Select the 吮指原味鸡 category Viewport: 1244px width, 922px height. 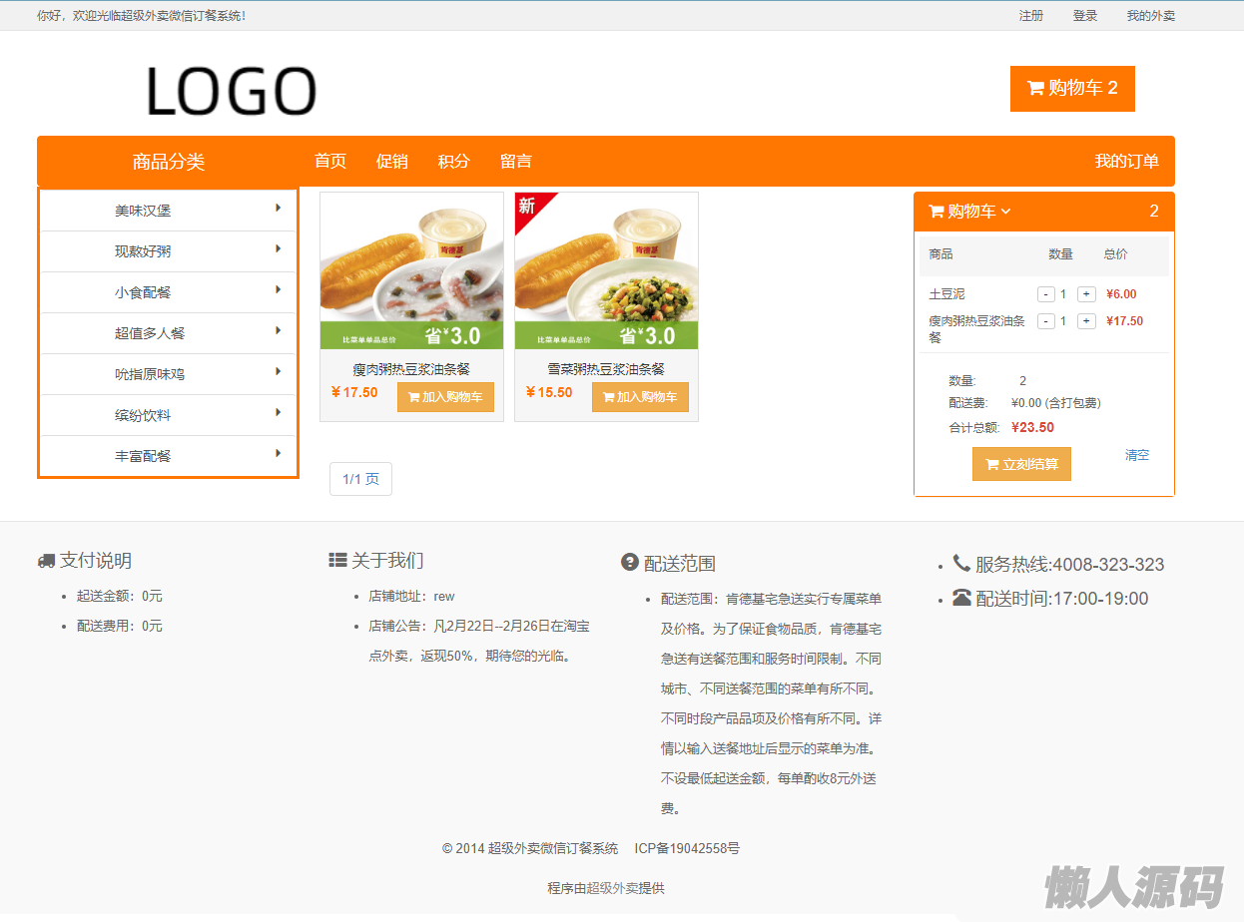point(150,375)
